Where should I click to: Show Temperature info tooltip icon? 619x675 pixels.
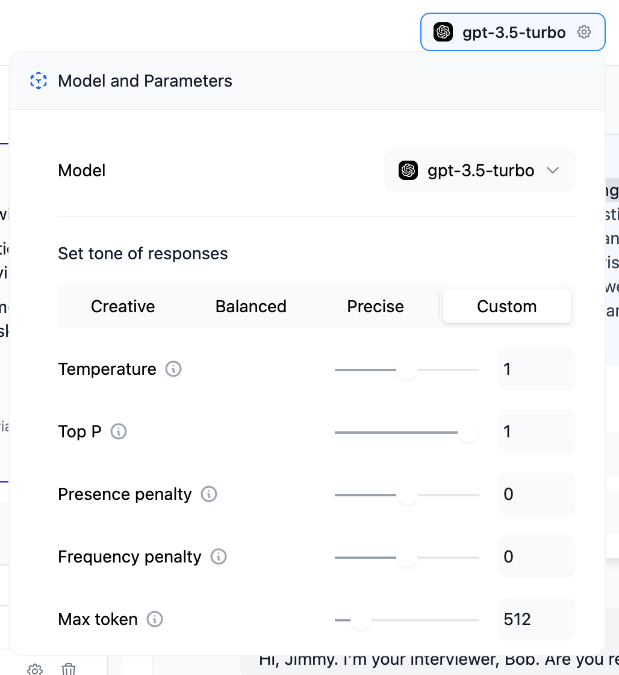(173, 369)
